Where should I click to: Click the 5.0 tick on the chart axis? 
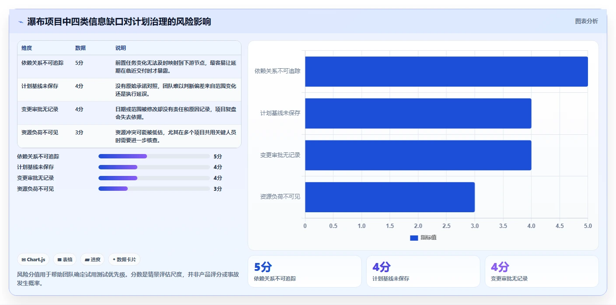(588, 226)
